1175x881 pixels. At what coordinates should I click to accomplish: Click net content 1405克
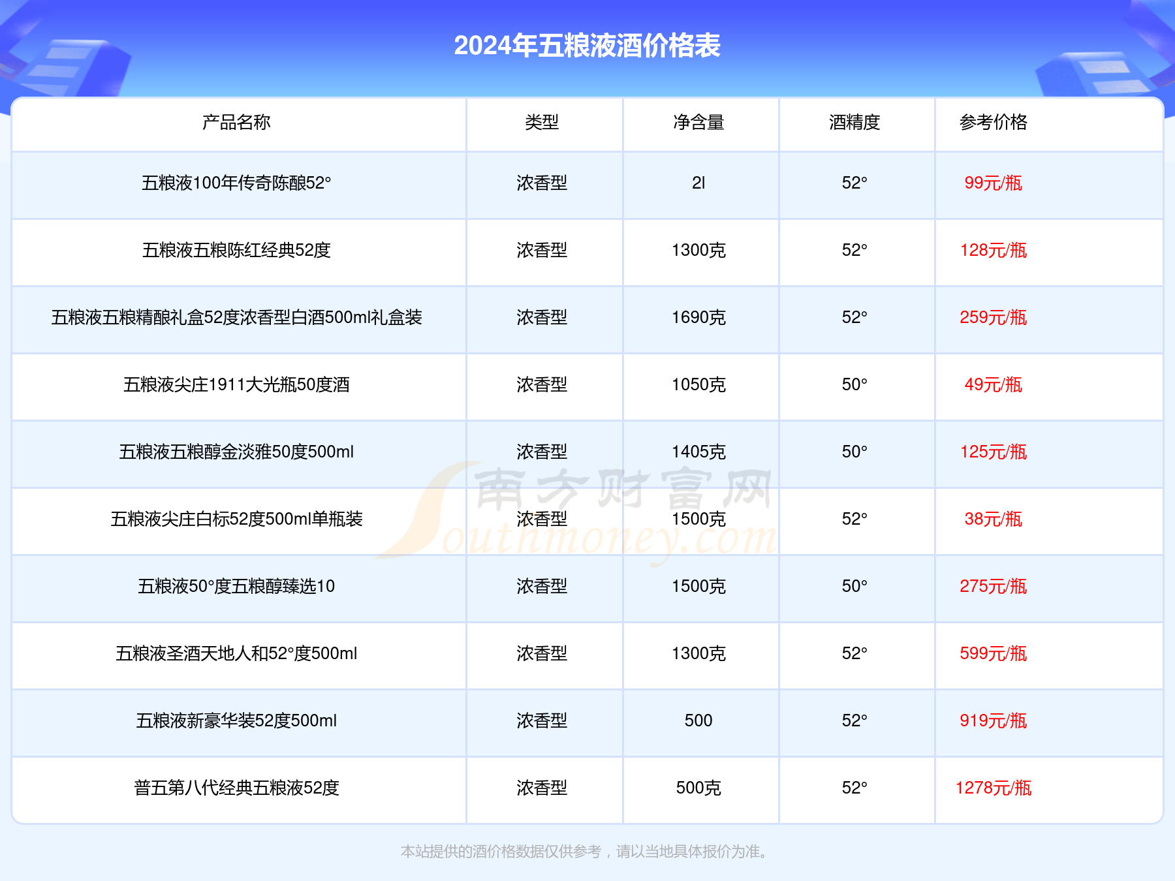698,452
